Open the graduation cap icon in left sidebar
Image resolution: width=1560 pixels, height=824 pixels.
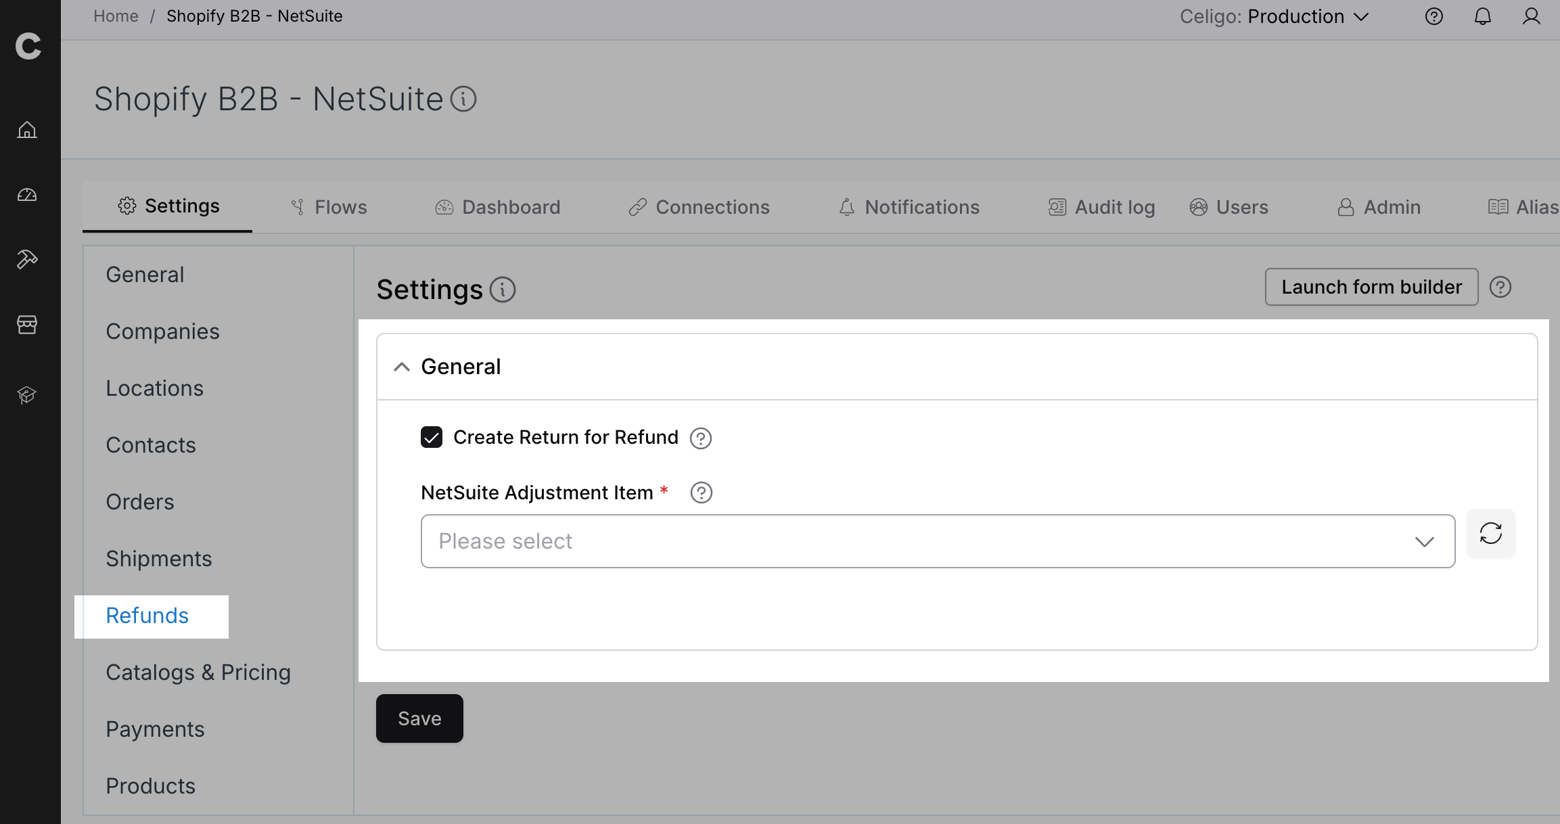coord(27,394)
